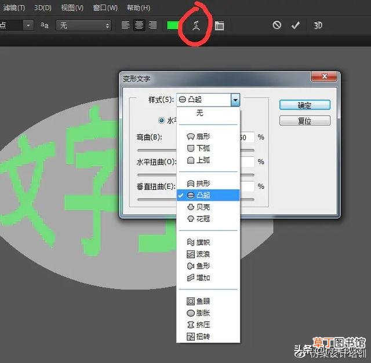Commit current edits with the checkmark icon
This screenshot has height=363, width=371.
coord(296,25)
